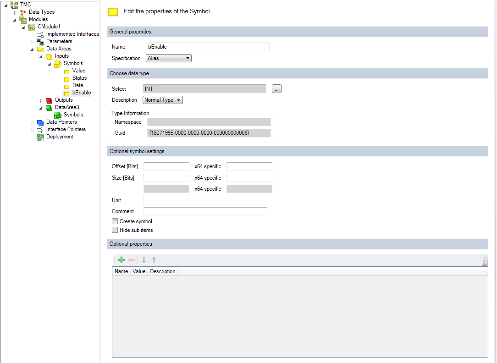The image size is (497, 363).
Task: Click the Modules node icon
Action: pyautogui.click(x=23, y=20)
